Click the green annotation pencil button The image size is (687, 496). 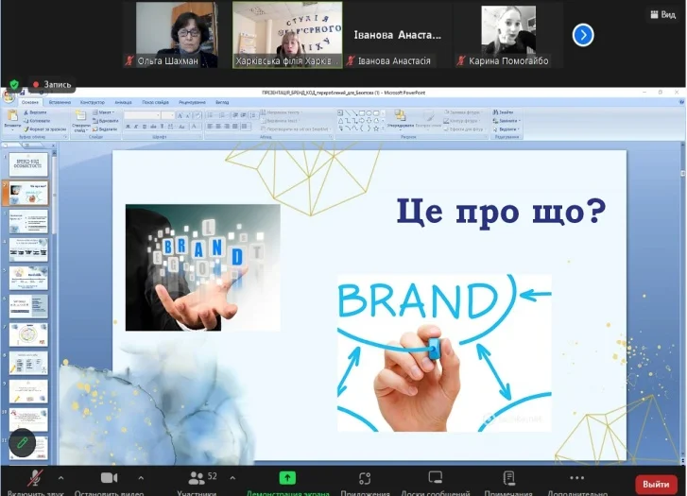click(x=22, y=442)
